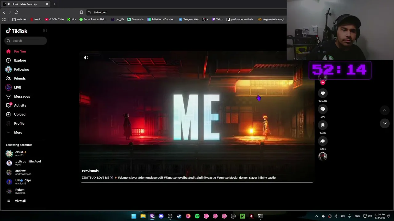This screenshot has width=394, height=221.
Task: Open the terminal from the taskbar
Action: (260, 216)
